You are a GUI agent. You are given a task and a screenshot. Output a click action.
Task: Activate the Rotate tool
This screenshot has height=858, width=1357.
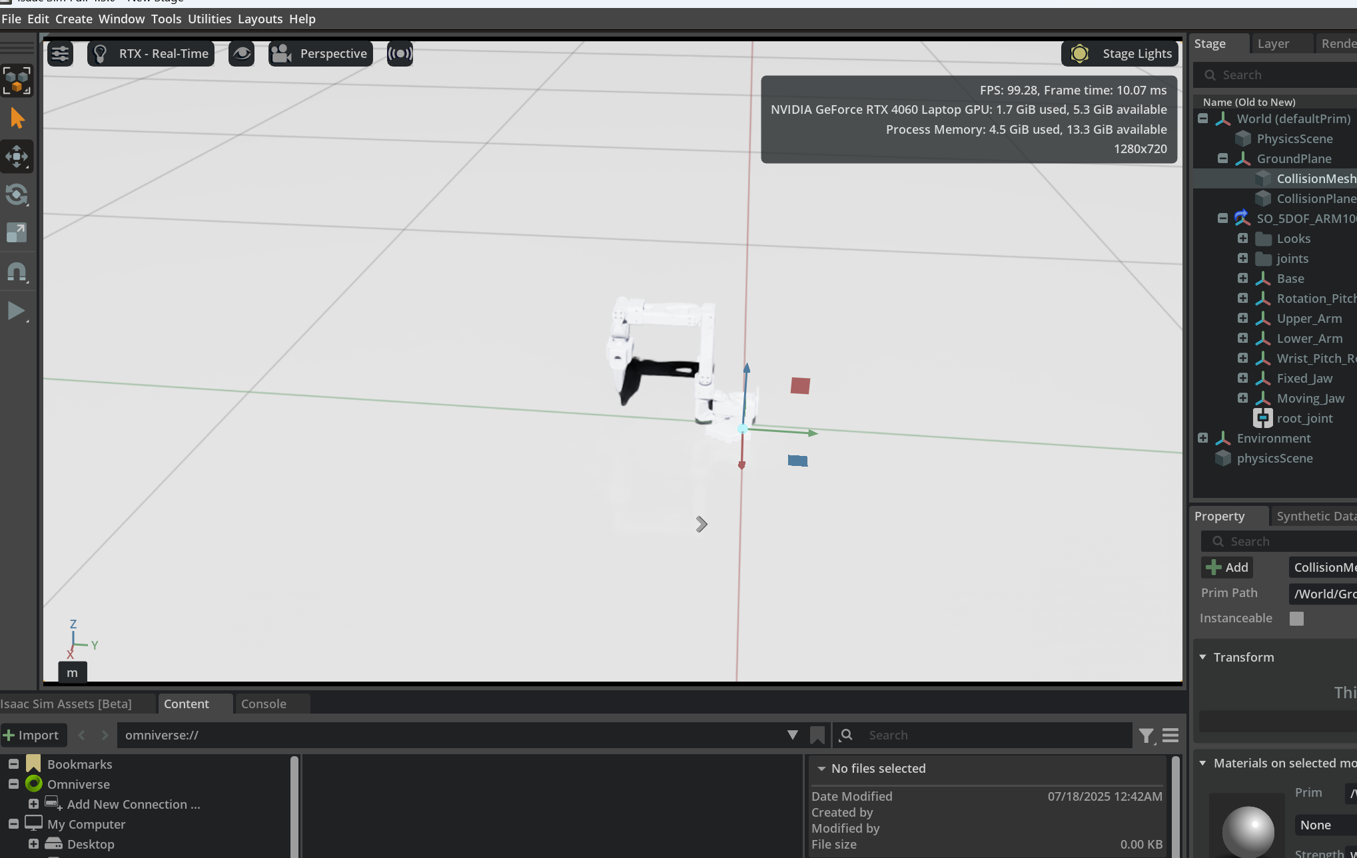tap(17, 195)
